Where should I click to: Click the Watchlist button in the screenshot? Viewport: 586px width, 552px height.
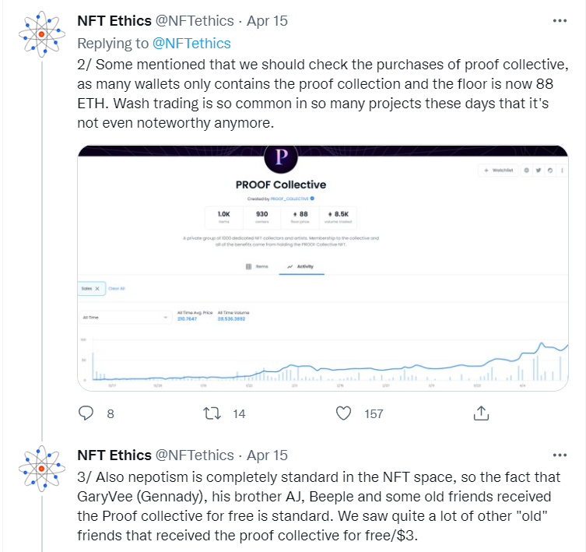pyautogui.click(x=497, y=170)
